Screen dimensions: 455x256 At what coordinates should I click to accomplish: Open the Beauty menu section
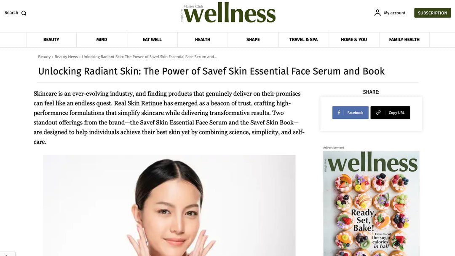point(51,40)
